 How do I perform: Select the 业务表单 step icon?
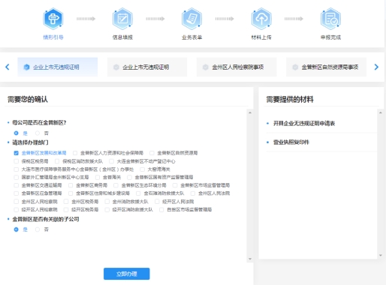(191, 19)
